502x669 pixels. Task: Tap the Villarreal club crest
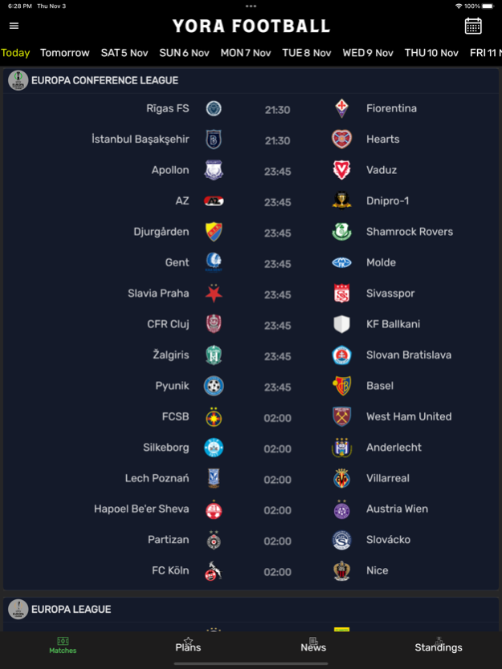(x=342, y=478)
